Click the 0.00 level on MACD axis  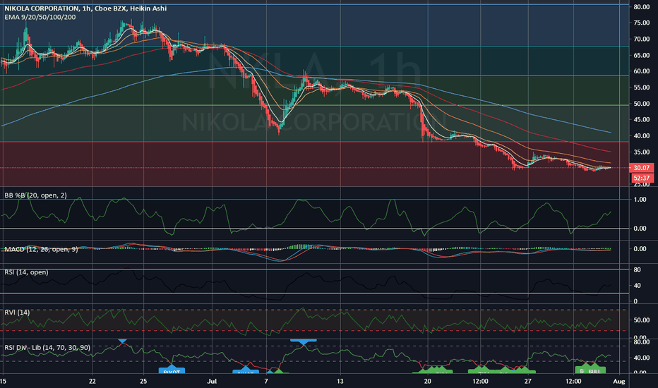click(x=640, y=249)
